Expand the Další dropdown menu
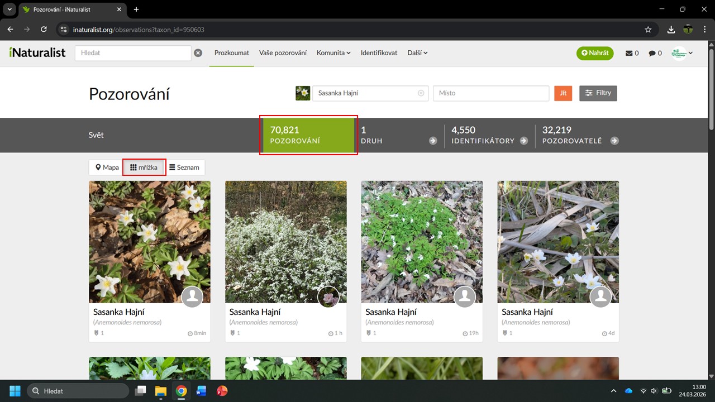 (x=417, y=53)
